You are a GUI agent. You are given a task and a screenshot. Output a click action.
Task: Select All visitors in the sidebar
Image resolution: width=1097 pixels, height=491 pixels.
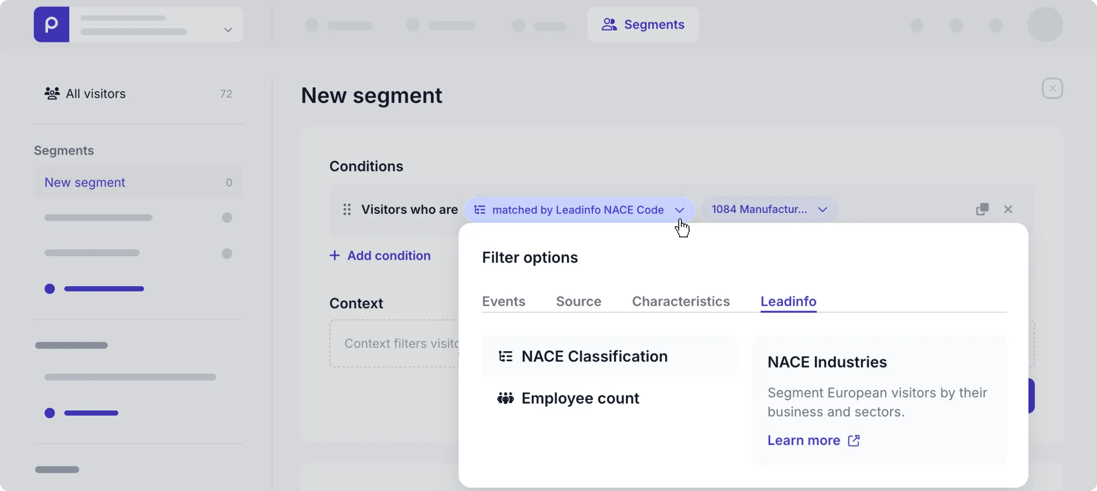pos(138,93)
